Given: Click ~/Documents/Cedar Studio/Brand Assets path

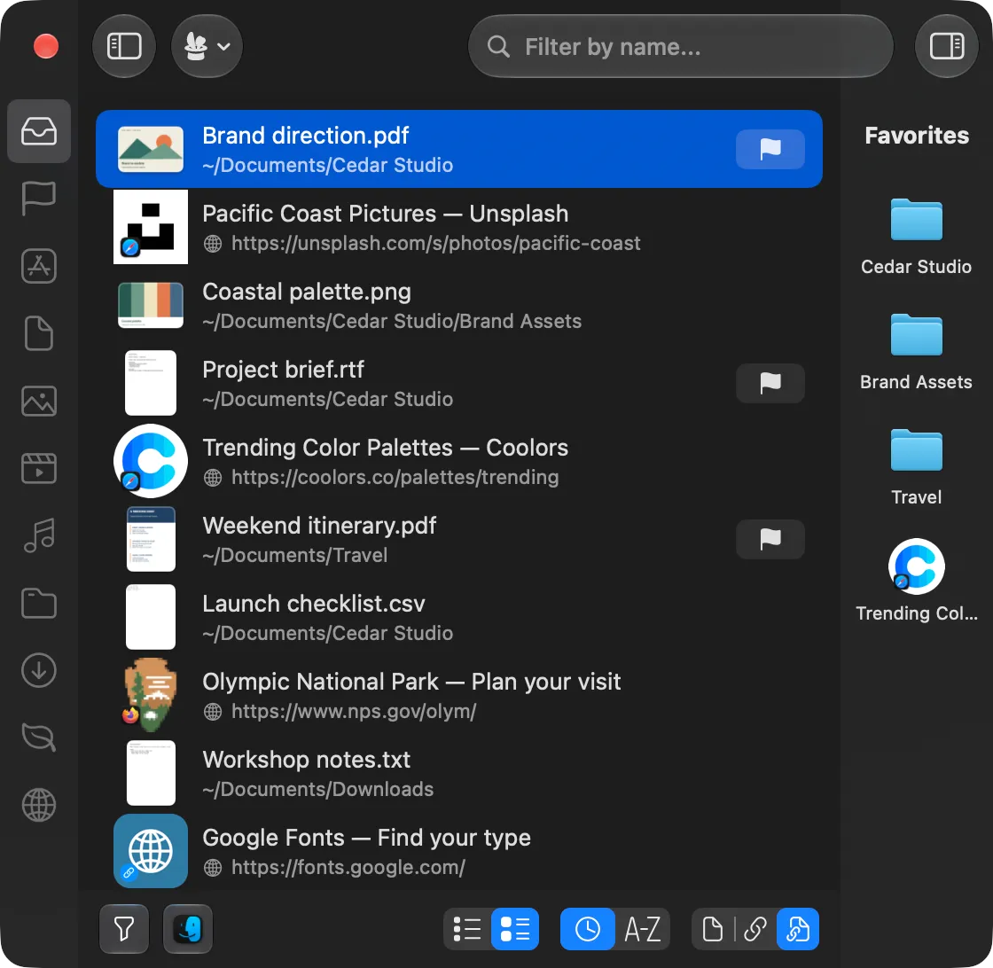Looking at the screenshot, I should point(392,322).
